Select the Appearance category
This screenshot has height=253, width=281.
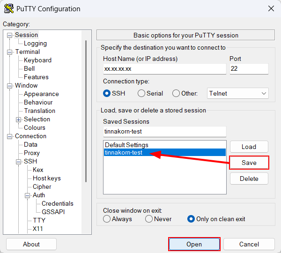click(x=41, y=94)
